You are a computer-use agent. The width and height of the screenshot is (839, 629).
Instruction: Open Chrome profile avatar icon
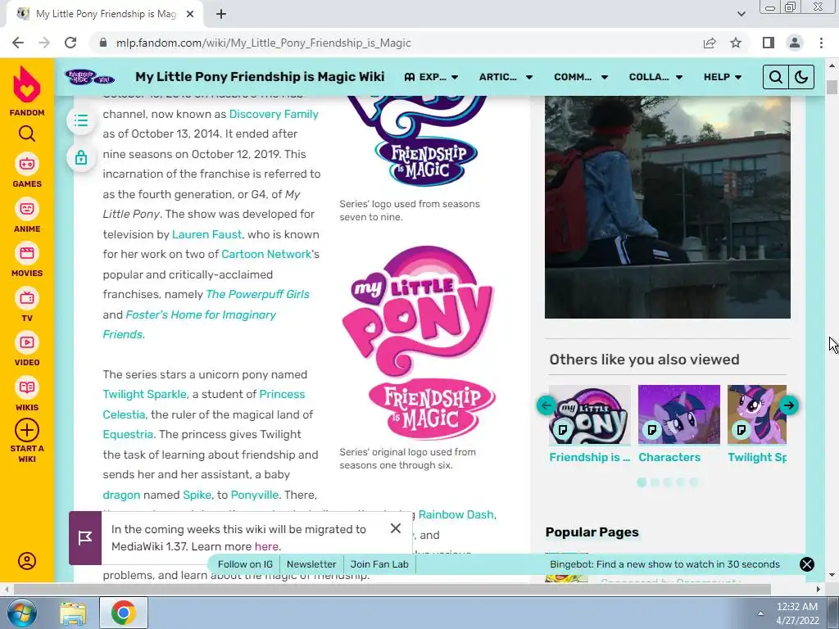[x=795, y=43]
